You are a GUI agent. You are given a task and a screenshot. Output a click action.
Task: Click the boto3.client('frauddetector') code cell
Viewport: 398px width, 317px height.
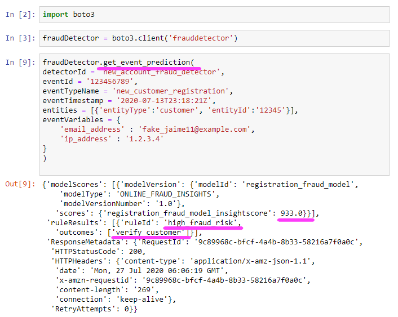214,38
